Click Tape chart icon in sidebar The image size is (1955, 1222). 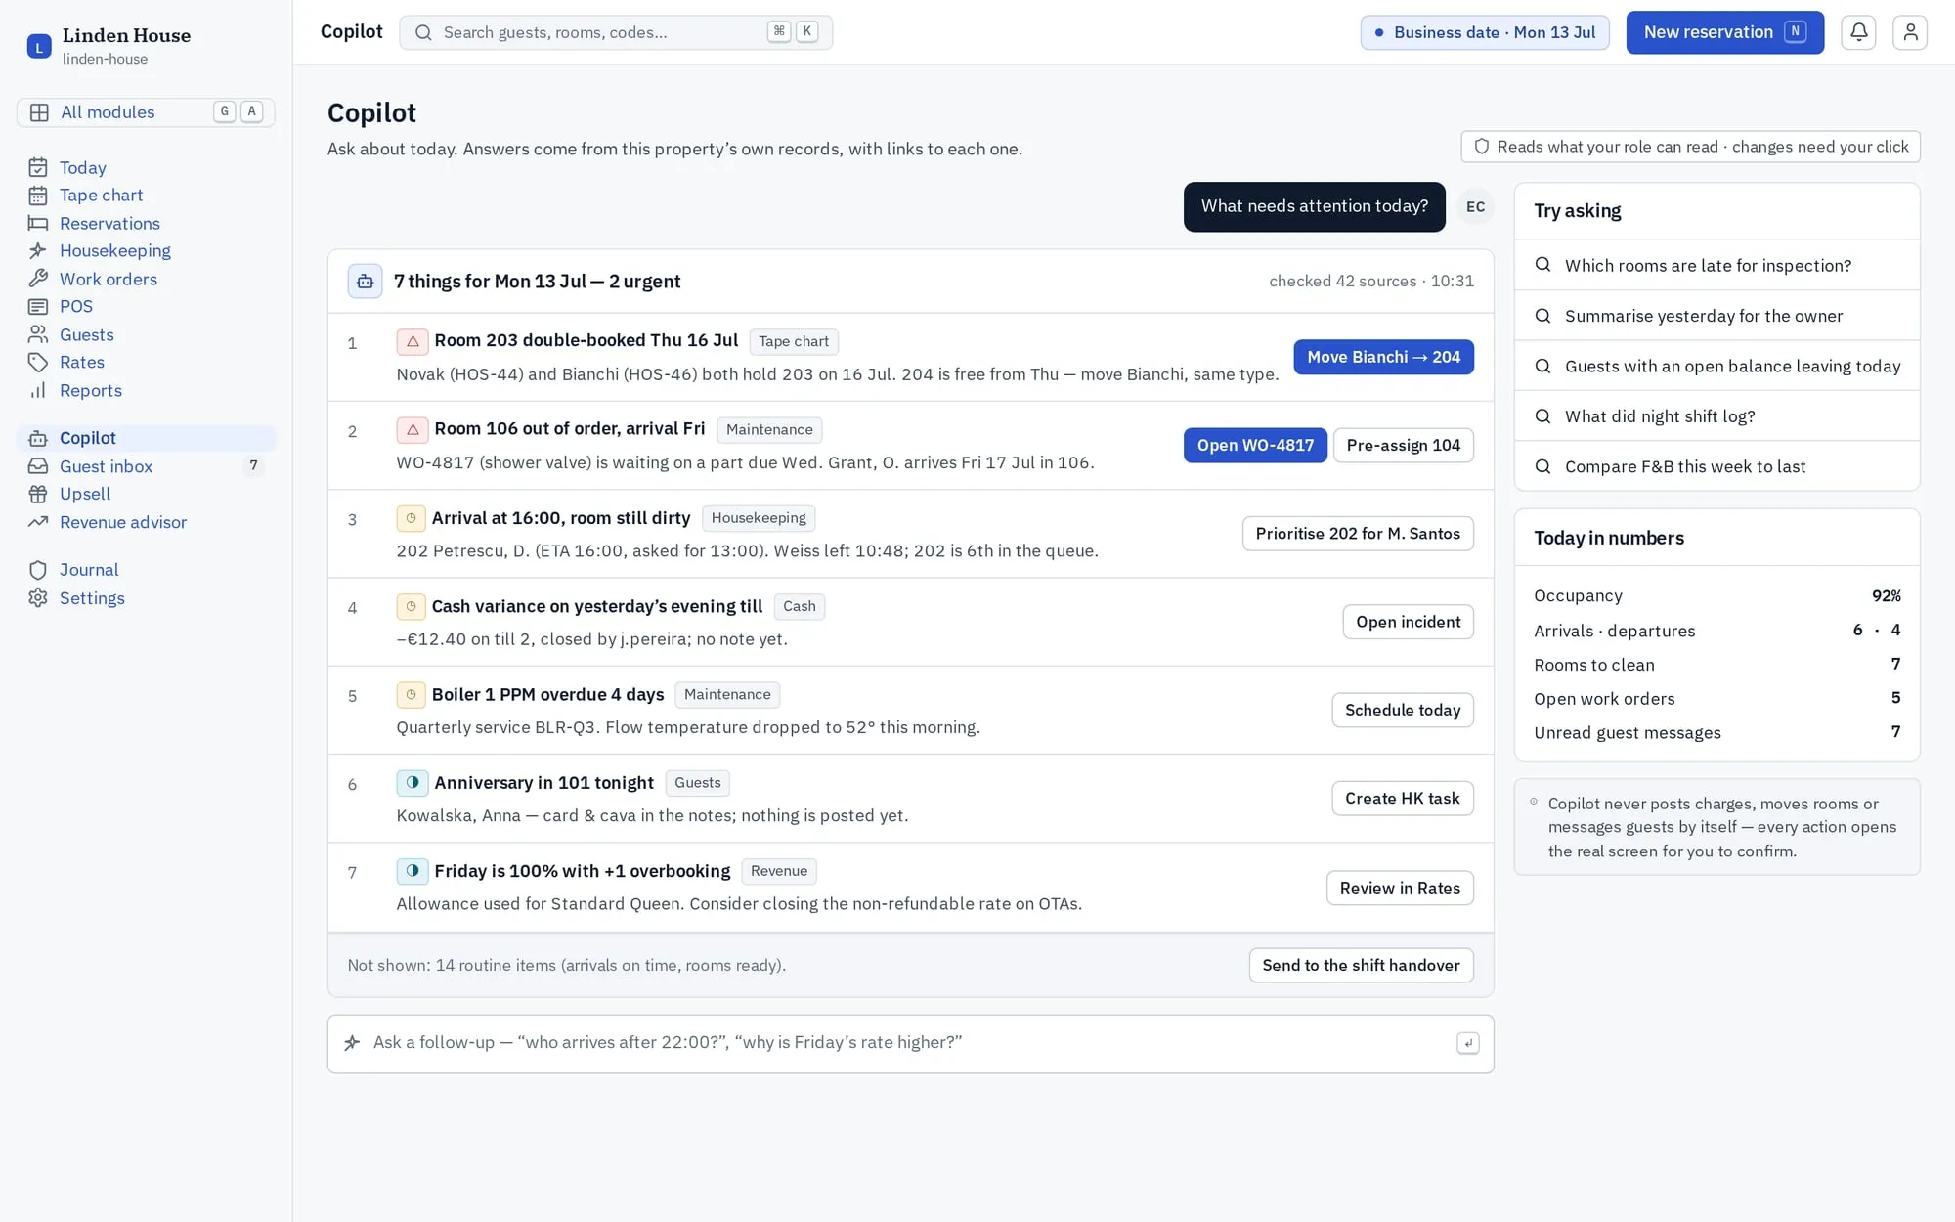(38, 196)
